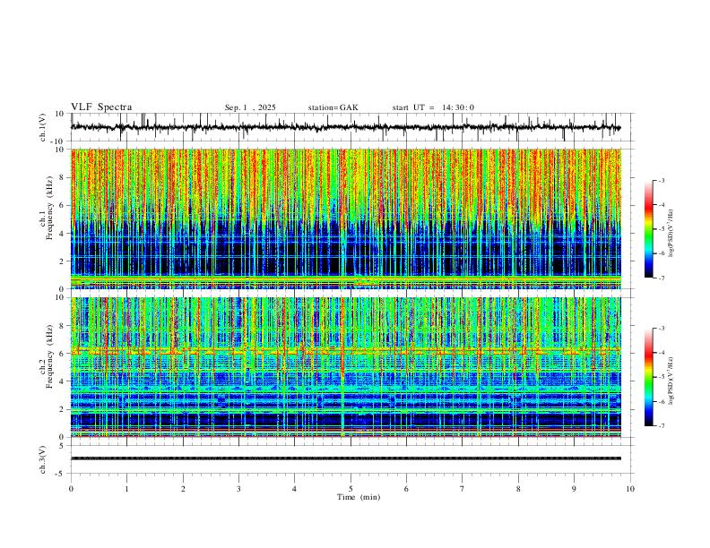Click the "-4" tick on ch.2 color bar
This screenshot has width=710, height=548.
(662, 353)
